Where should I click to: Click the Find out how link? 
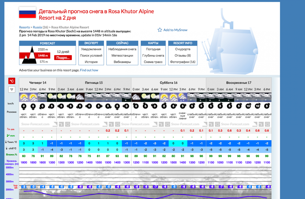coord(89,70)
